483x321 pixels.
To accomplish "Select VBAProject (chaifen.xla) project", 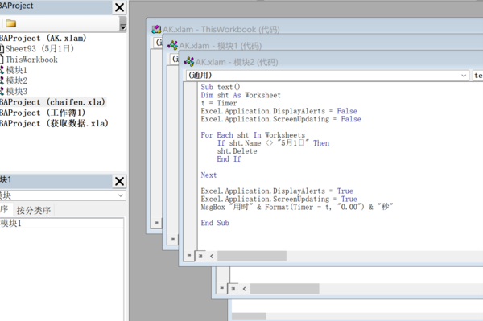I will point(52,102).
